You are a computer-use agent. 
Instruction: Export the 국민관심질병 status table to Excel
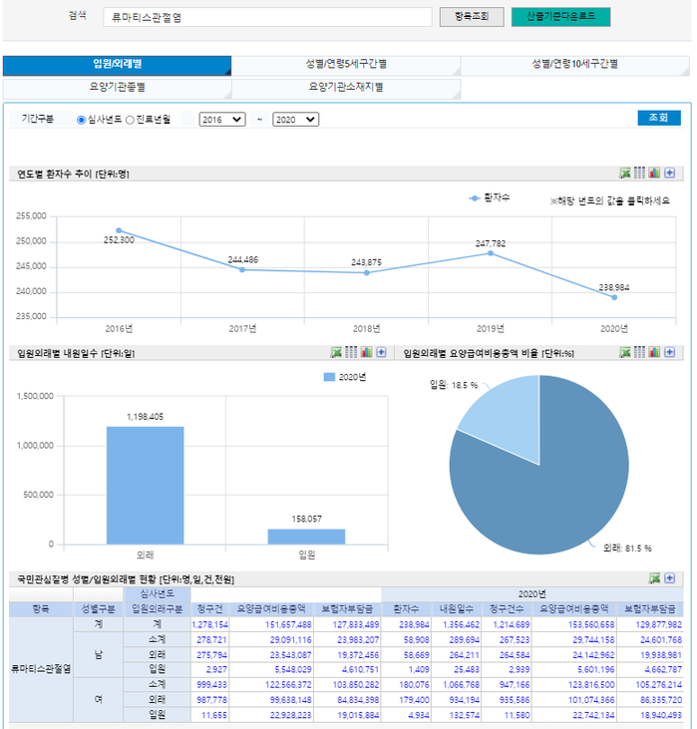[655, 577]
